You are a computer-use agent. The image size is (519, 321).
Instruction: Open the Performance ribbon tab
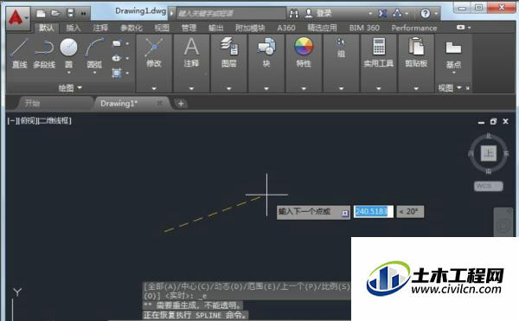[x=414, y=29]
